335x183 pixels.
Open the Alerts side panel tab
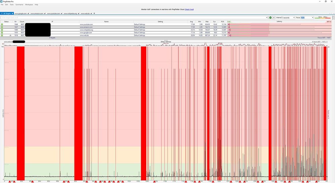click(333, 17)
